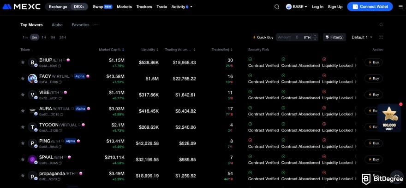Select the 1m timeframe
This screenshot has width=406, height=188.
(25, 37)
